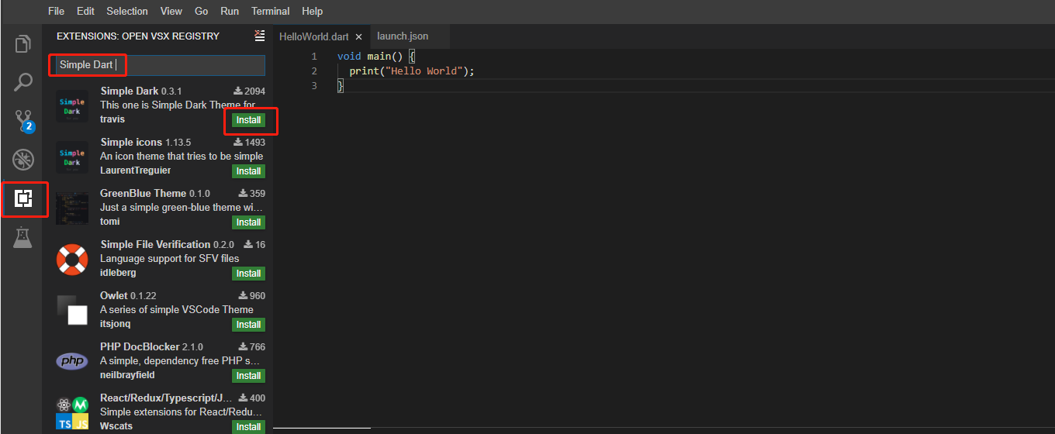This screenshot has width=1055, height=434.
Task: Click the Simple File Verification lifebuoy icon
Action: pos(72,260)
